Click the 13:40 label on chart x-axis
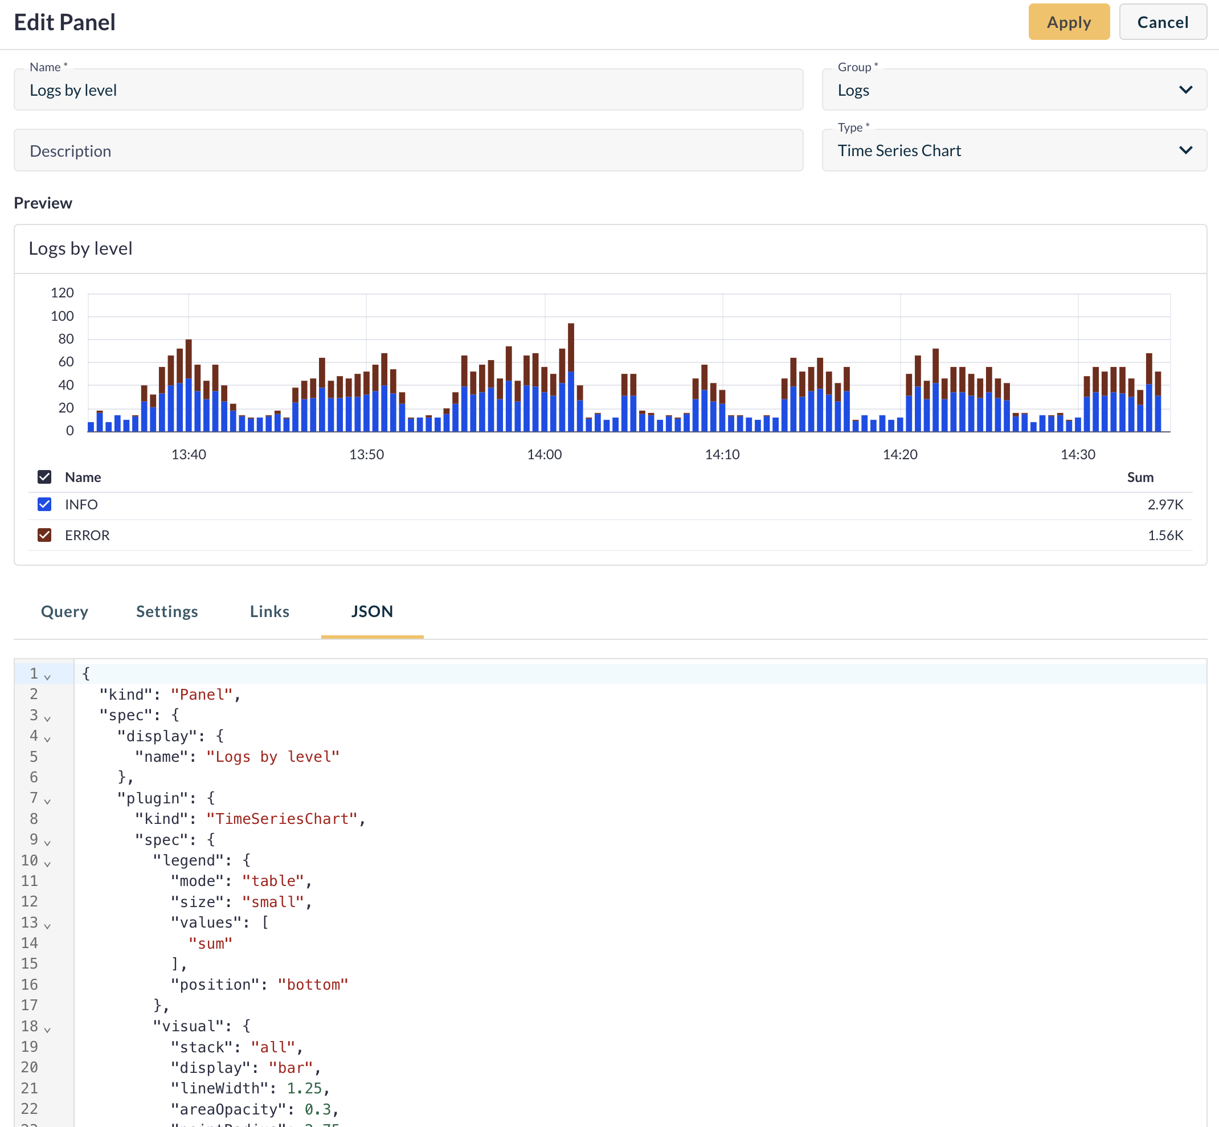This screenshot has width=1219, height=1127. point(189,454)
